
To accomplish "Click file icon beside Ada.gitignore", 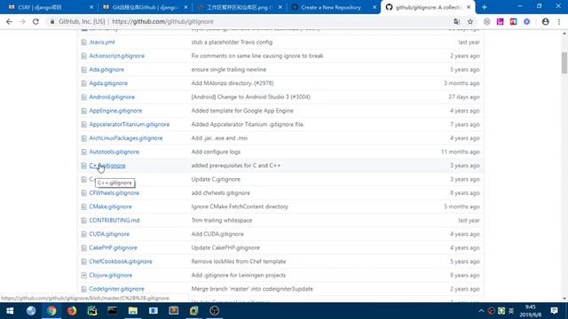I will [84, 70].
